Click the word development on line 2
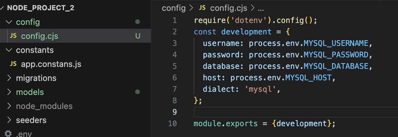 click(246, 32)
